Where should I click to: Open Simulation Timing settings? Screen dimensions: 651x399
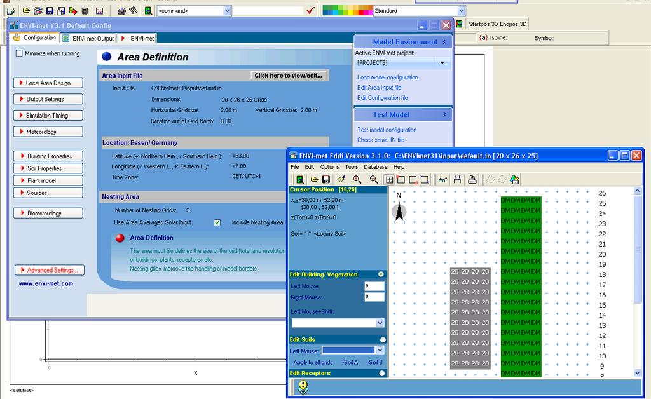pos(48,115)
